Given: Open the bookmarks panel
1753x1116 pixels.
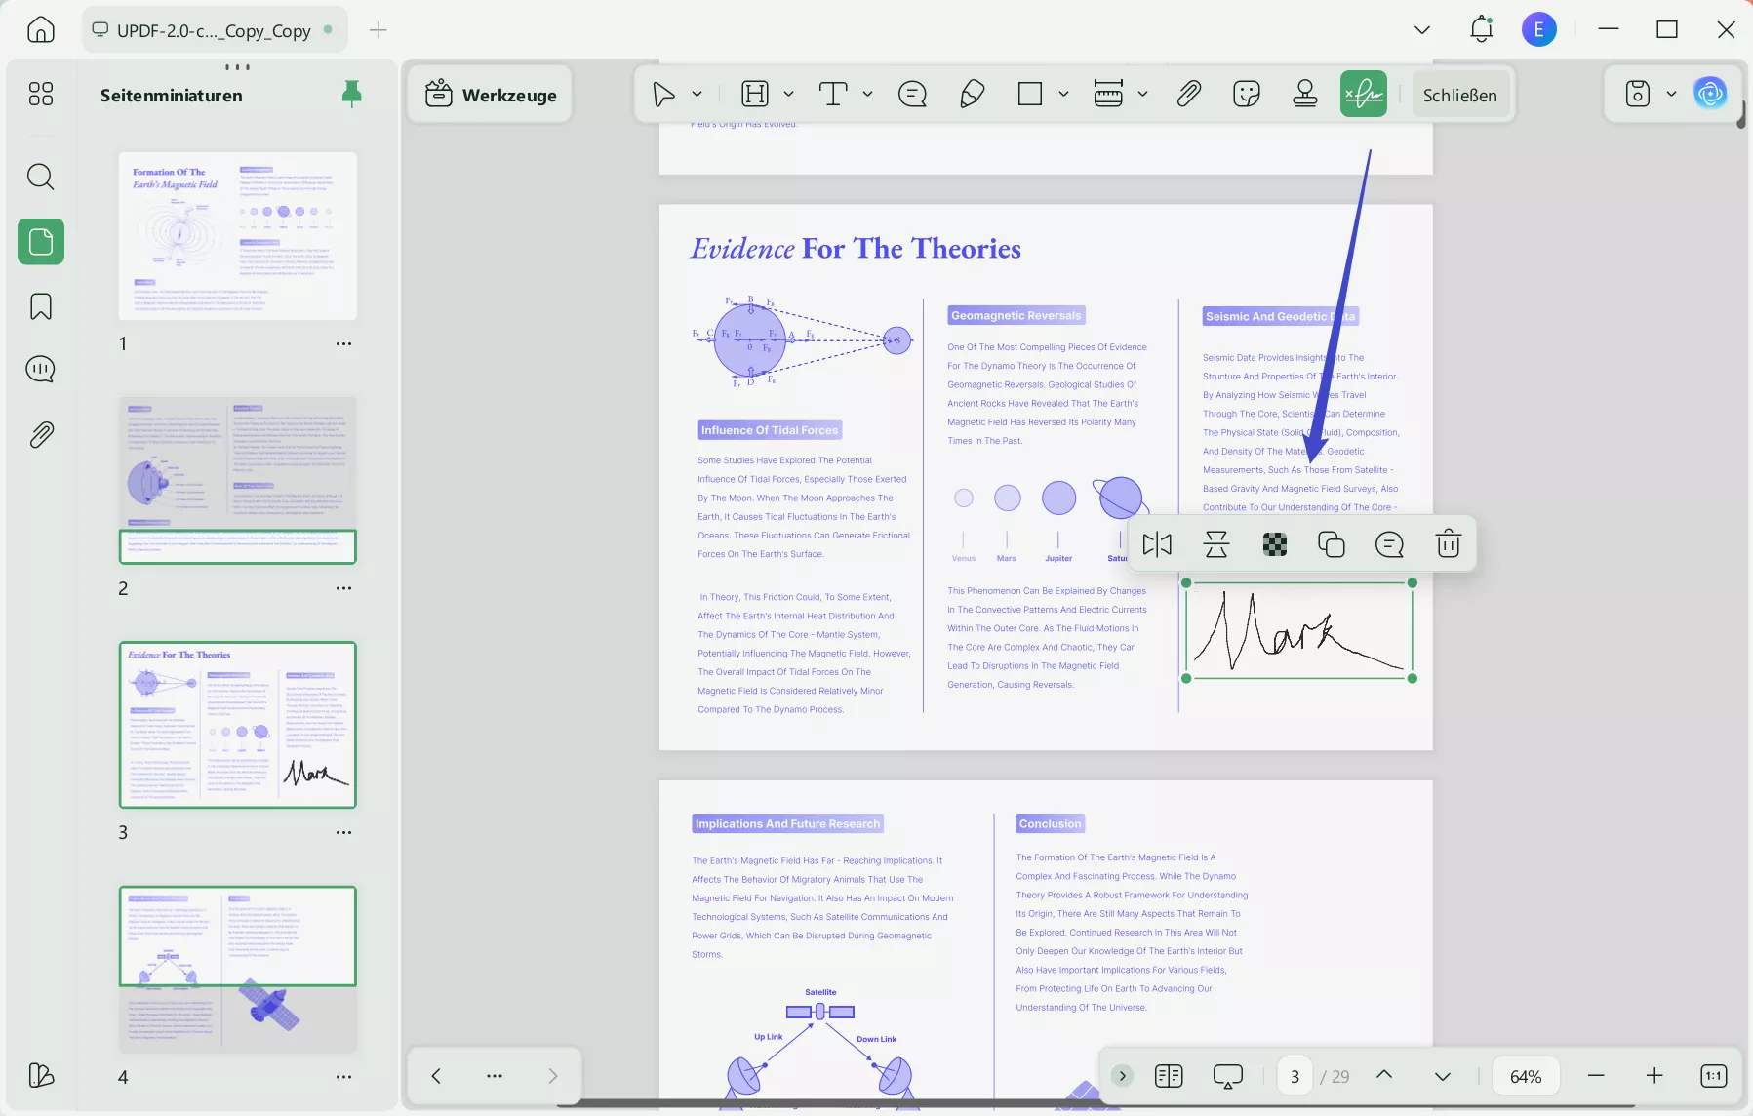Looking at the screenshot, I should 41,306.
